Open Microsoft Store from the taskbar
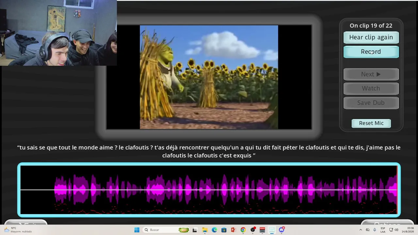Screen dimensions: 418x235 tap(224, 230)
